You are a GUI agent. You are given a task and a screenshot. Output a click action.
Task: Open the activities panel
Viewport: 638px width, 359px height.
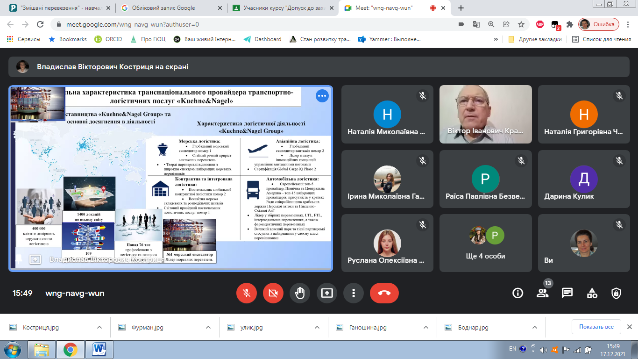point(592,293)
